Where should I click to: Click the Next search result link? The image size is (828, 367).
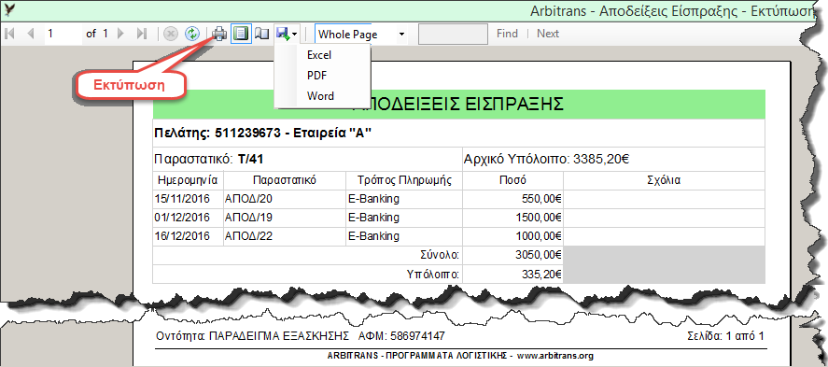tap(548, 34)
